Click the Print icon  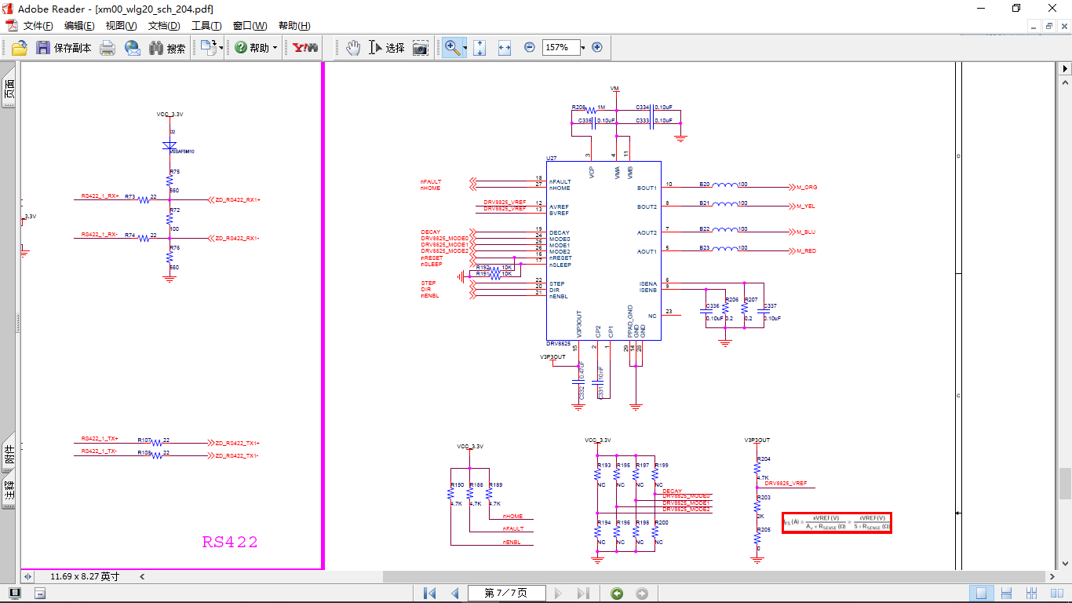(x=108, y=48)
